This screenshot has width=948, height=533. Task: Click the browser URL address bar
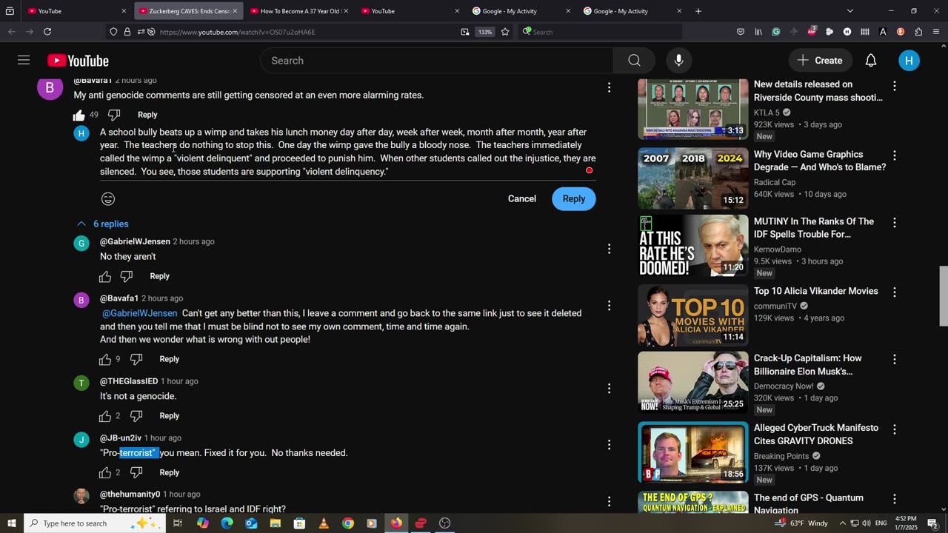pos(307,32)
